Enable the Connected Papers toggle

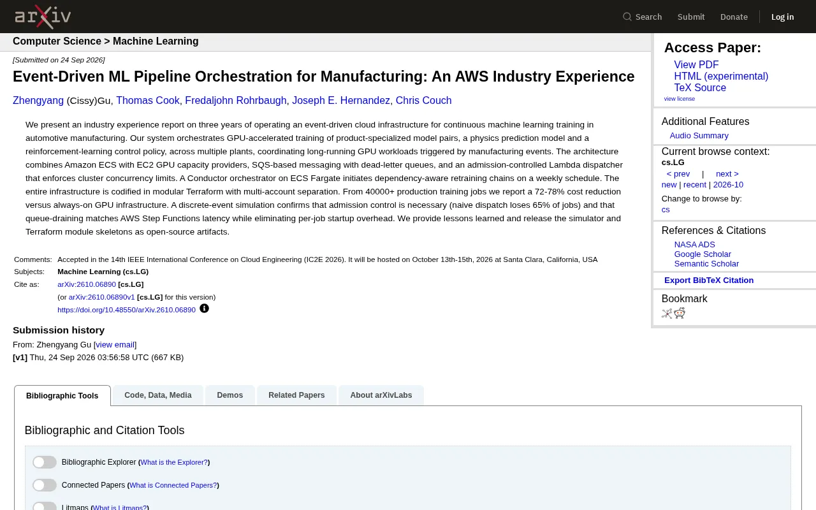(x=45, y=485)
